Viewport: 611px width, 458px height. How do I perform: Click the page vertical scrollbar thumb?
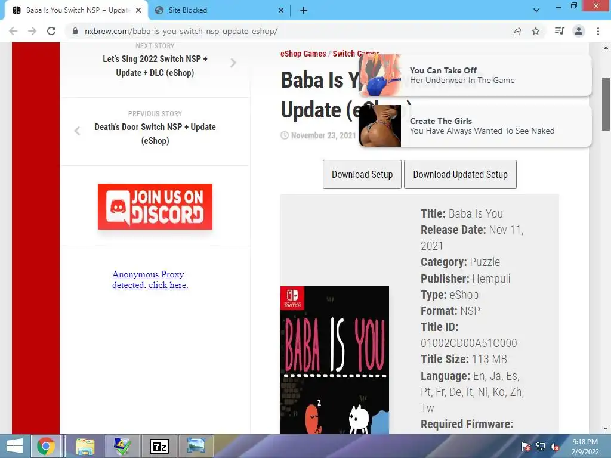(x=606, y=104)
